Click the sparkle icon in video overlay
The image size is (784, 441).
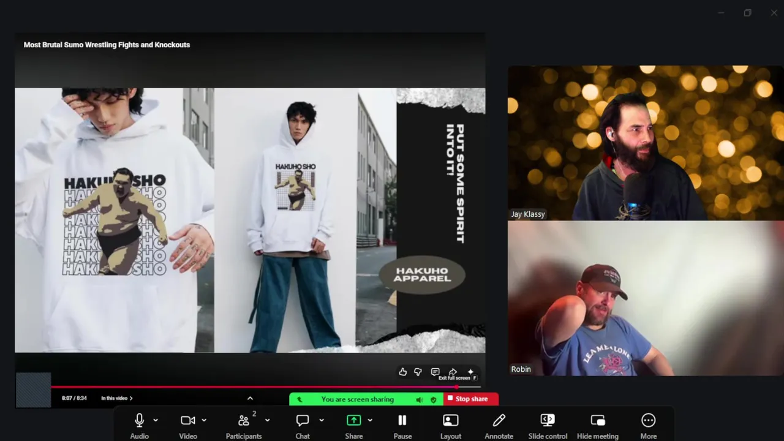(470, 372)
